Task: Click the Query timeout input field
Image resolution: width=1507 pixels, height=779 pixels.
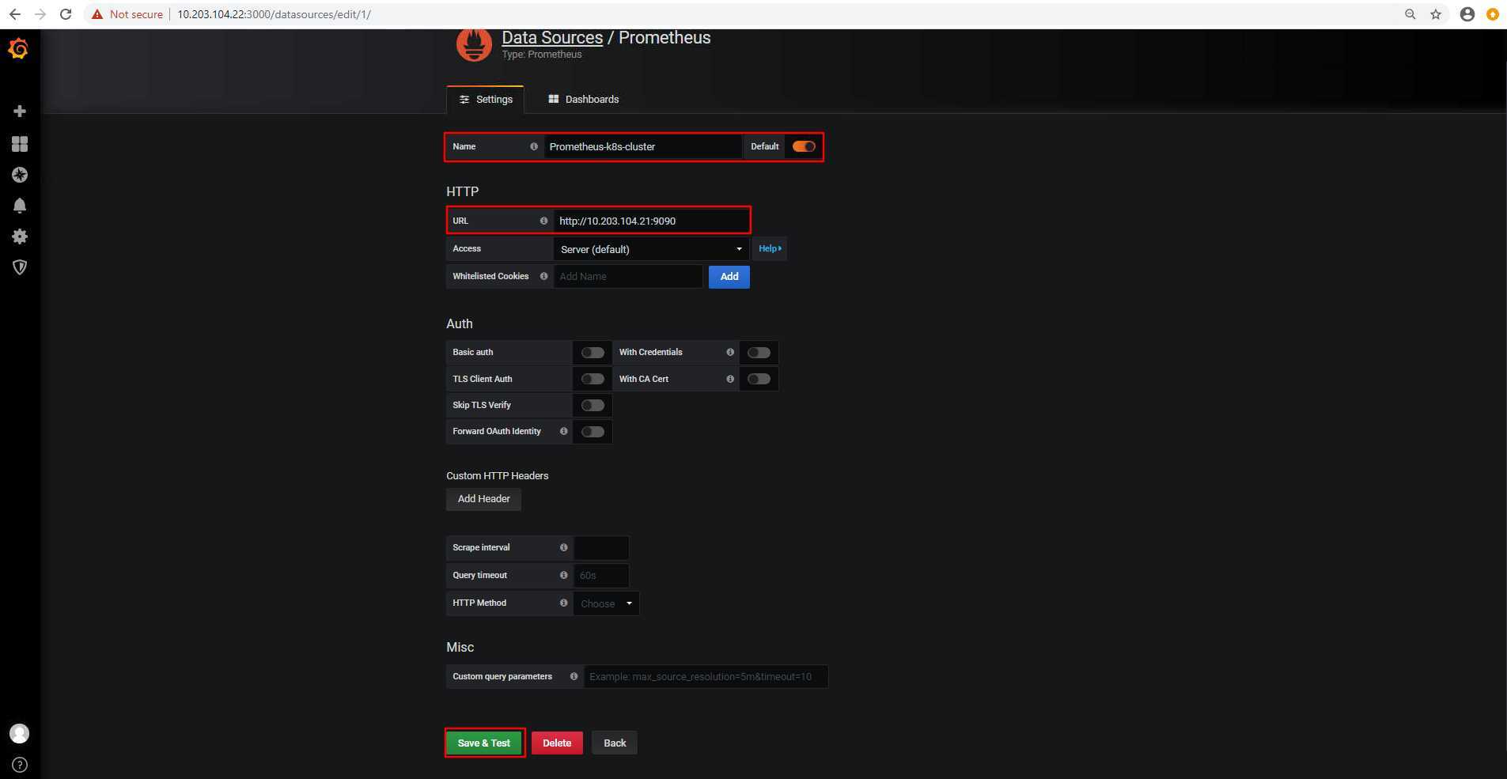Action: (x=601, y=575)
